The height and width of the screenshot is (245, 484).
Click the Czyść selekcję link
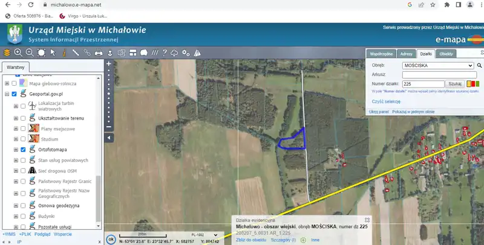tap(386, 101)
